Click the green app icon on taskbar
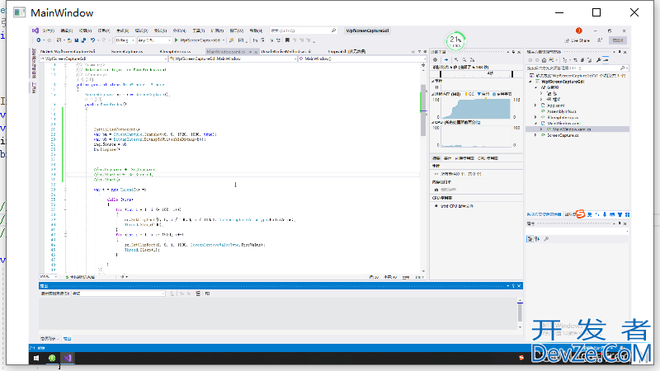 point(52,358)
